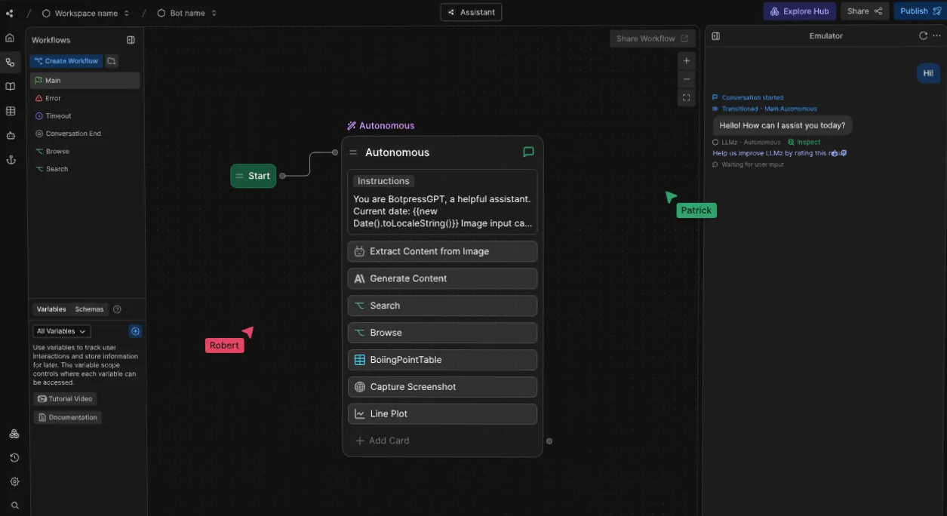The image size is (947, 516).
Task: Click the Share Workflow button
Action: [652, 38]
